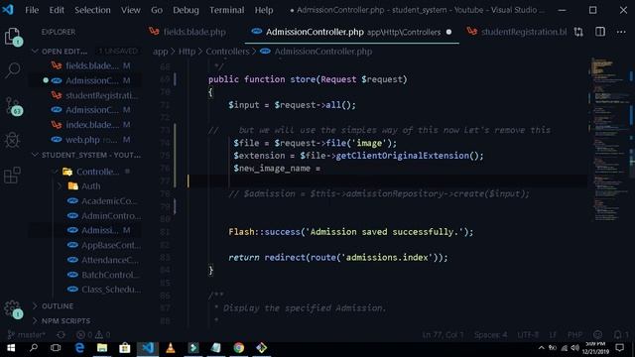Image resolution: width=635 pixels, height=357 pixels.
Task: Open the Go menu
Action: click(157, 10)
